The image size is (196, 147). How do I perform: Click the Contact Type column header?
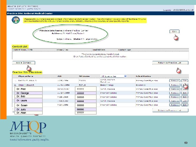click(125, 50)
